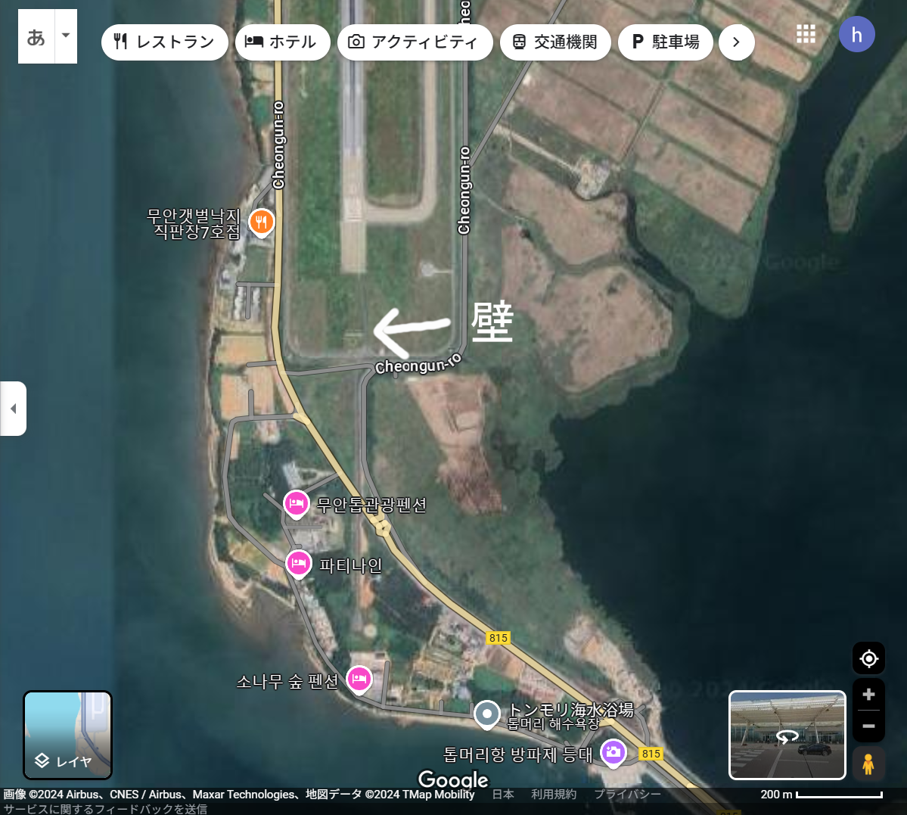Image resolution: width=907 pixels, height=815 pixels.
Task: Click the 파티나인 lodging pin
Action: click(299, 565)
